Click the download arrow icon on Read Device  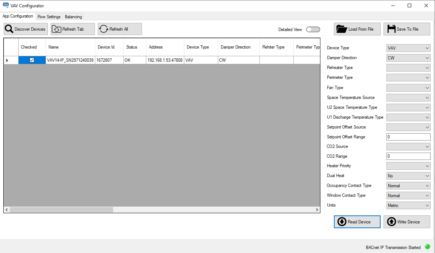pos(342,222)
